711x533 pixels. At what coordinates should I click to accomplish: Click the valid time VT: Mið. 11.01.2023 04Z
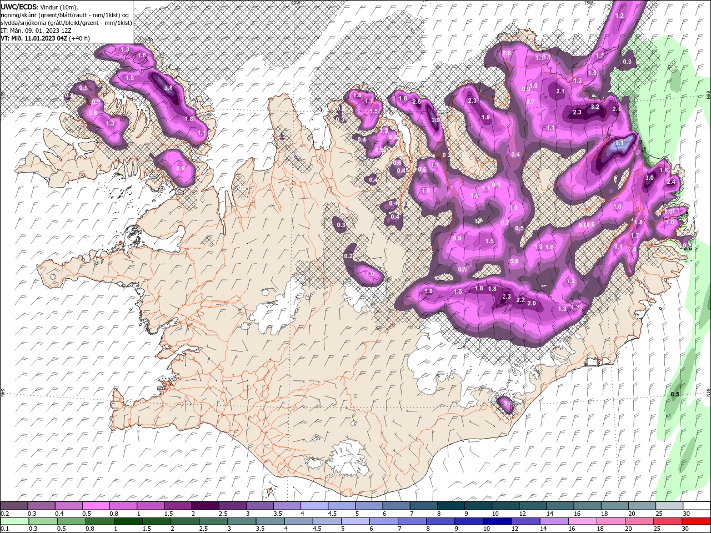34,38
